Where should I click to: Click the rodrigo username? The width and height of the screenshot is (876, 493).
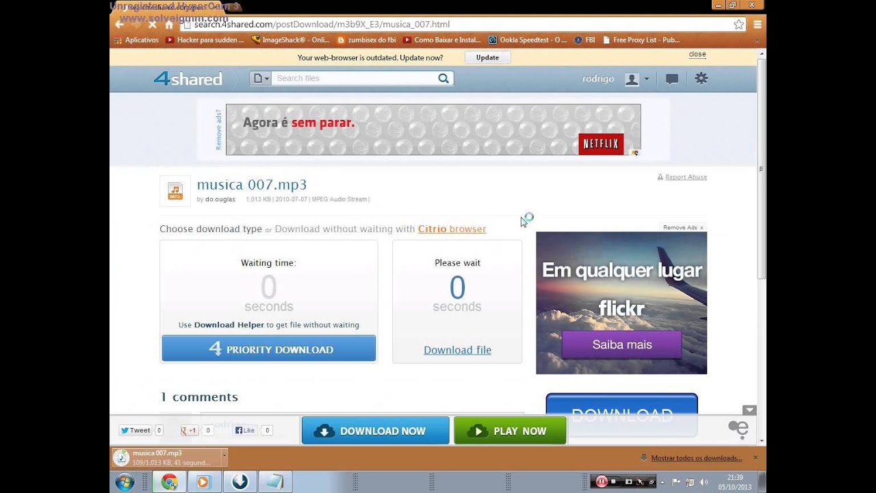pos(598,79)
